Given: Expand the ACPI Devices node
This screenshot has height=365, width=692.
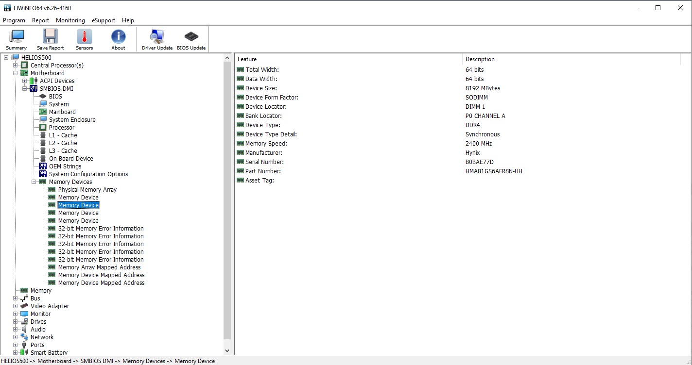Looking at the screenshot, I should [x=25, y=81].
